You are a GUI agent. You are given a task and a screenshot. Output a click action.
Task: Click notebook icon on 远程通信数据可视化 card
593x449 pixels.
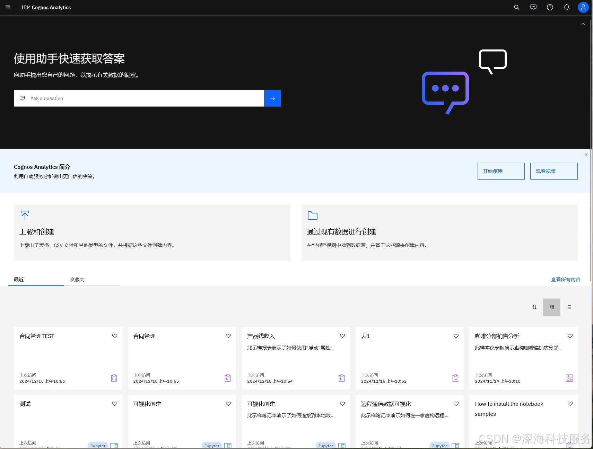[x=455, y=446]
